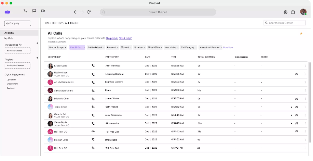Open the Duration filter dropdown
The image size is (313, 161).
pyautogui.click(x=139, y=47)
